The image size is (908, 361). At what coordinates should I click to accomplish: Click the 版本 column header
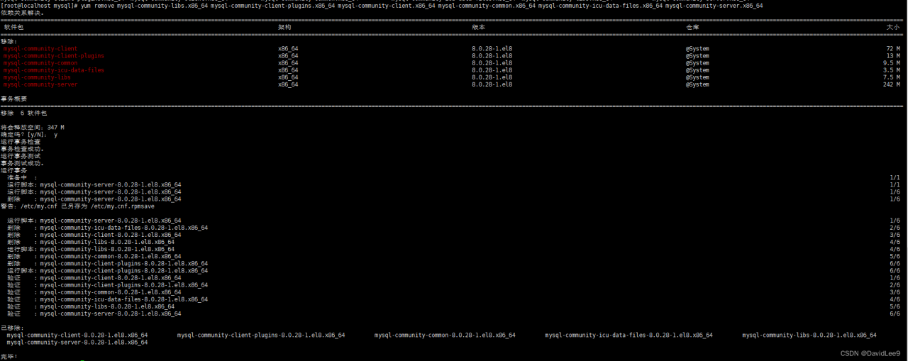click(479, 27)
